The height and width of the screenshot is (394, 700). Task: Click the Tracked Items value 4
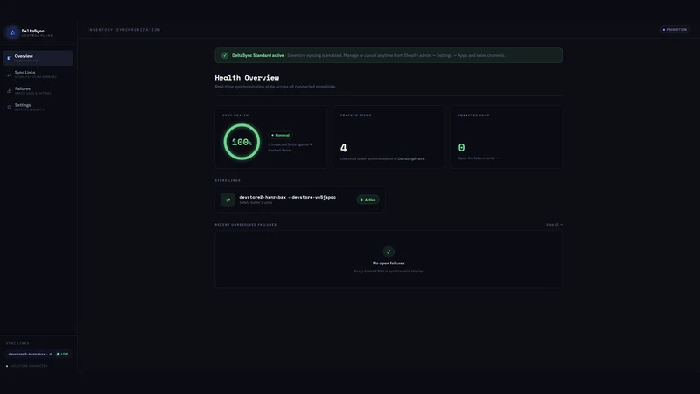pyautogui.click(x=343, y=148)
